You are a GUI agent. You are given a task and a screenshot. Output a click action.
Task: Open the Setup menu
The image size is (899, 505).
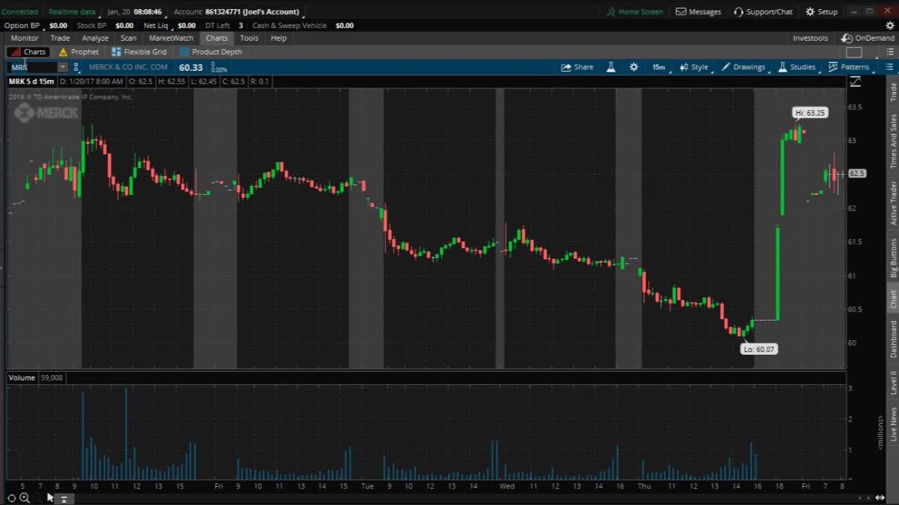(822, 12)
